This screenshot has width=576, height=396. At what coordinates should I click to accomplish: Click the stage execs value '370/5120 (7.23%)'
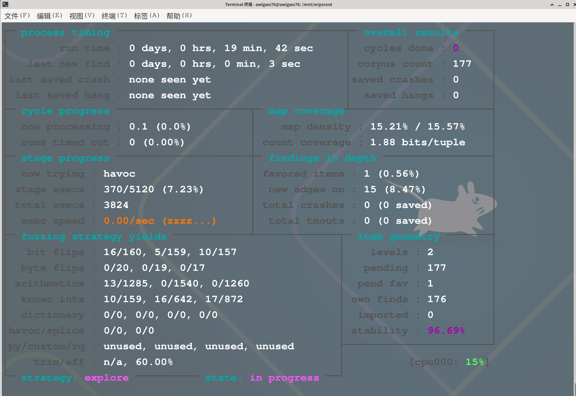154,189
